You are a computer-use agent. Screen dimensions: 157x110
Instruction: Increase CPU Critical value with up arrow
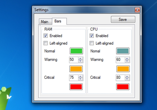127,77
